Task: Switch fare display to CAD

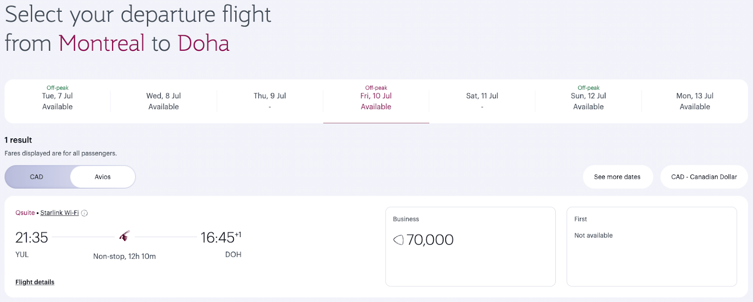Action: (37, 177)
